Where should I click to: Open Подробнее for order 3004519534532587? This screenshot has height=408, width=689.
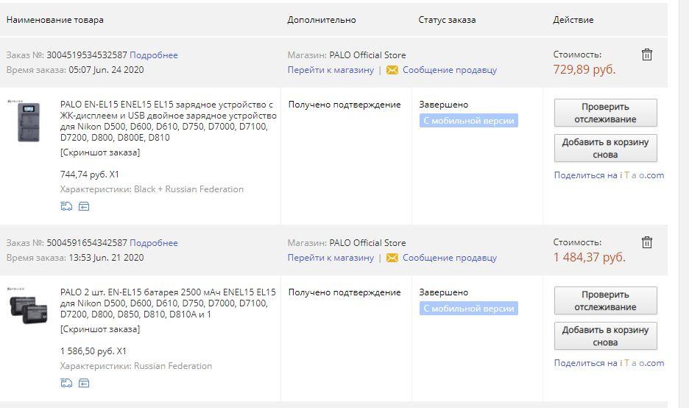click(154, 55)
